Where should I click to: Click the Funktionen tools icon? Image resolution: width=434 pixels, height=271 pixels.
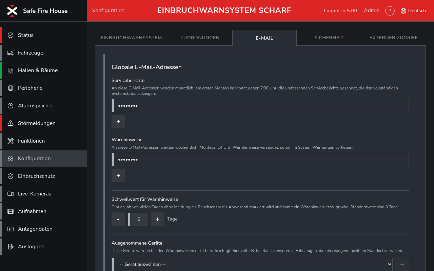pyautogui.click(x=11, y=141)
